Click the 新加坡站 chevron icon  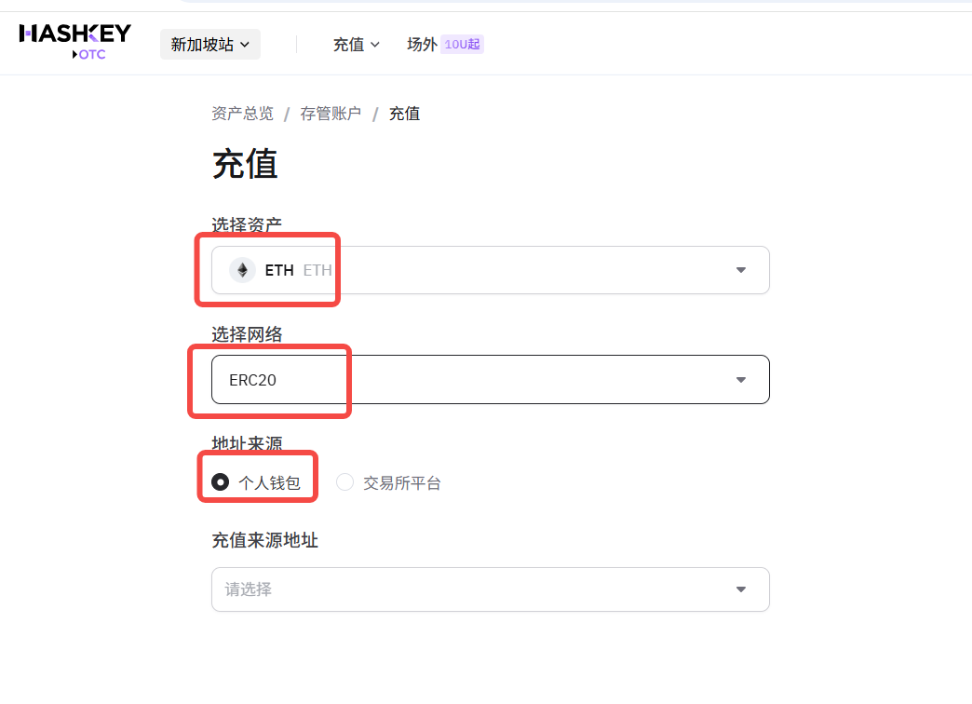pos(245,45)
